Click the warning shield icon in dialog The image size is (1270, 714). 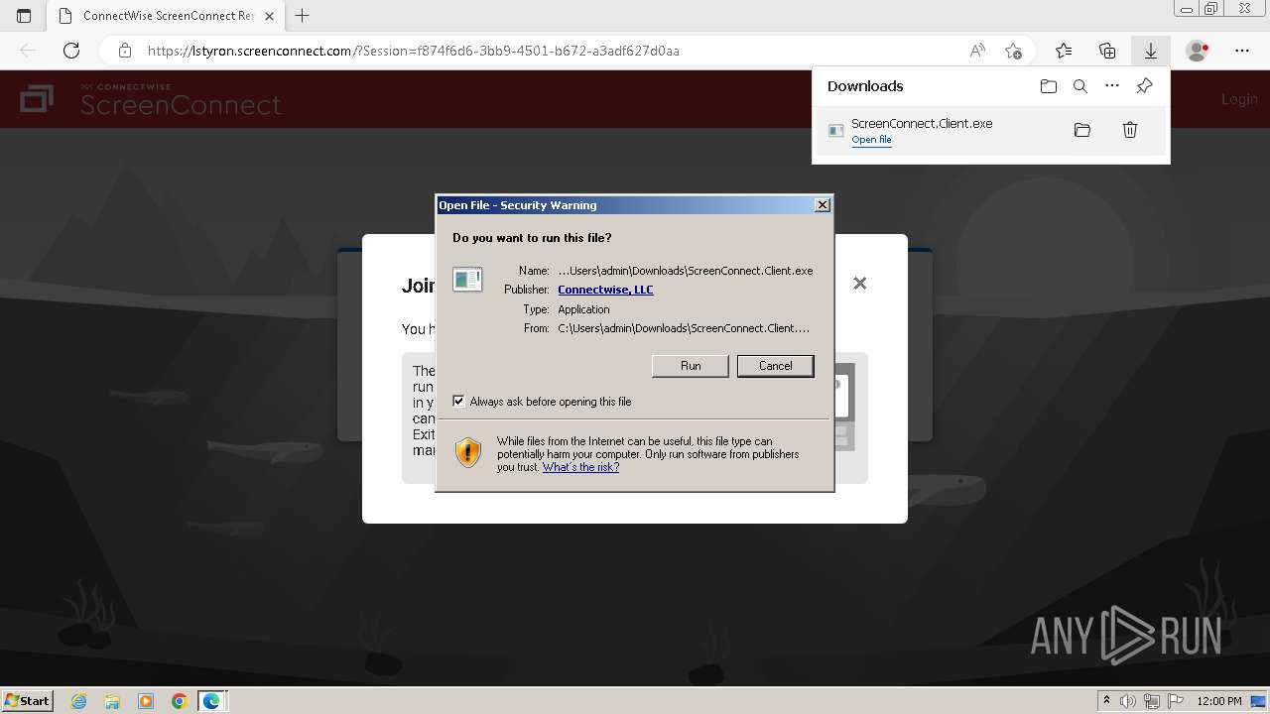(468, 452)
